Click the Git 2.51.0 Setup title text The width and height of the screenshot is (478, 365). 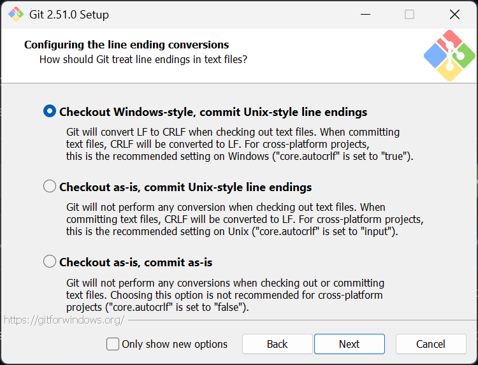pyautogui.click(x=69, y=14)
